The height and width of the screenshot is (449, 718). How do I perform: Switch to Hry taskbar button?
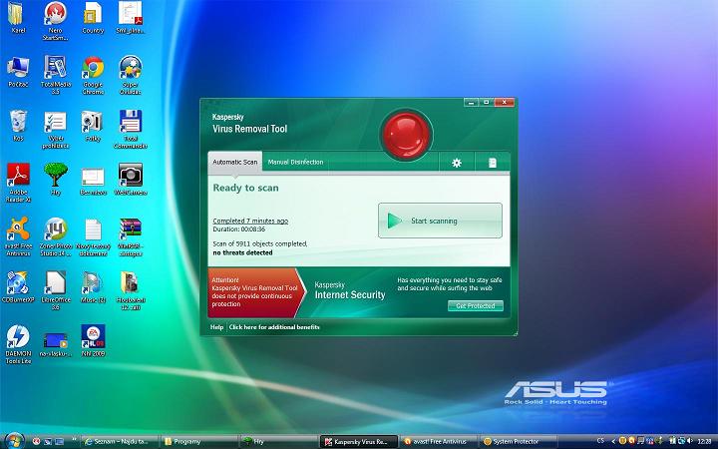[x=278, y=442]
